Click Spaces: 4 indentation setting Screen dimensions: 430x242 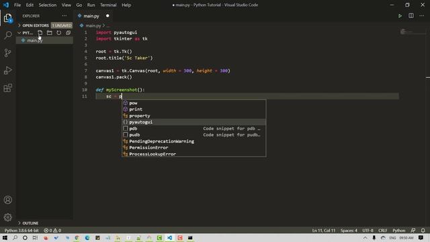(x=349, y=231)
